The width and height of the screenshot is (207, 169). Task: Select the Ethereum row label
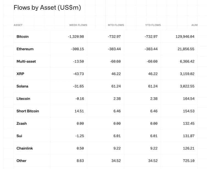pos(25,49)
